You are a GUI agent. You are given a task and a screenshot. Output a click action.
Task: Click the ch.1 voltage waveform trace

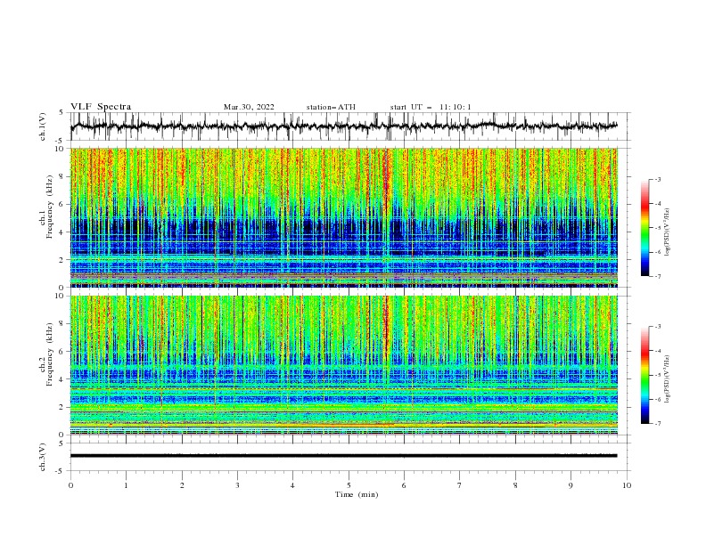(343, 126)
